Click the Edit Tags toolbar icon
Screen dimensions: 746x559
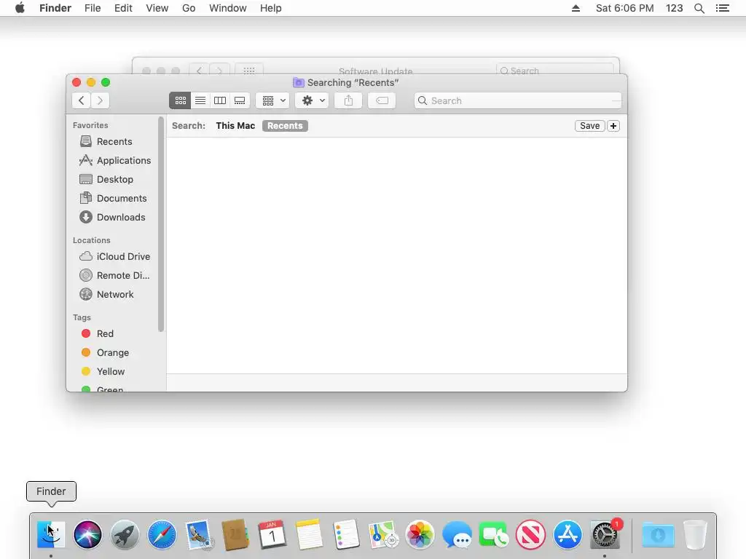(x=382, y=100)
